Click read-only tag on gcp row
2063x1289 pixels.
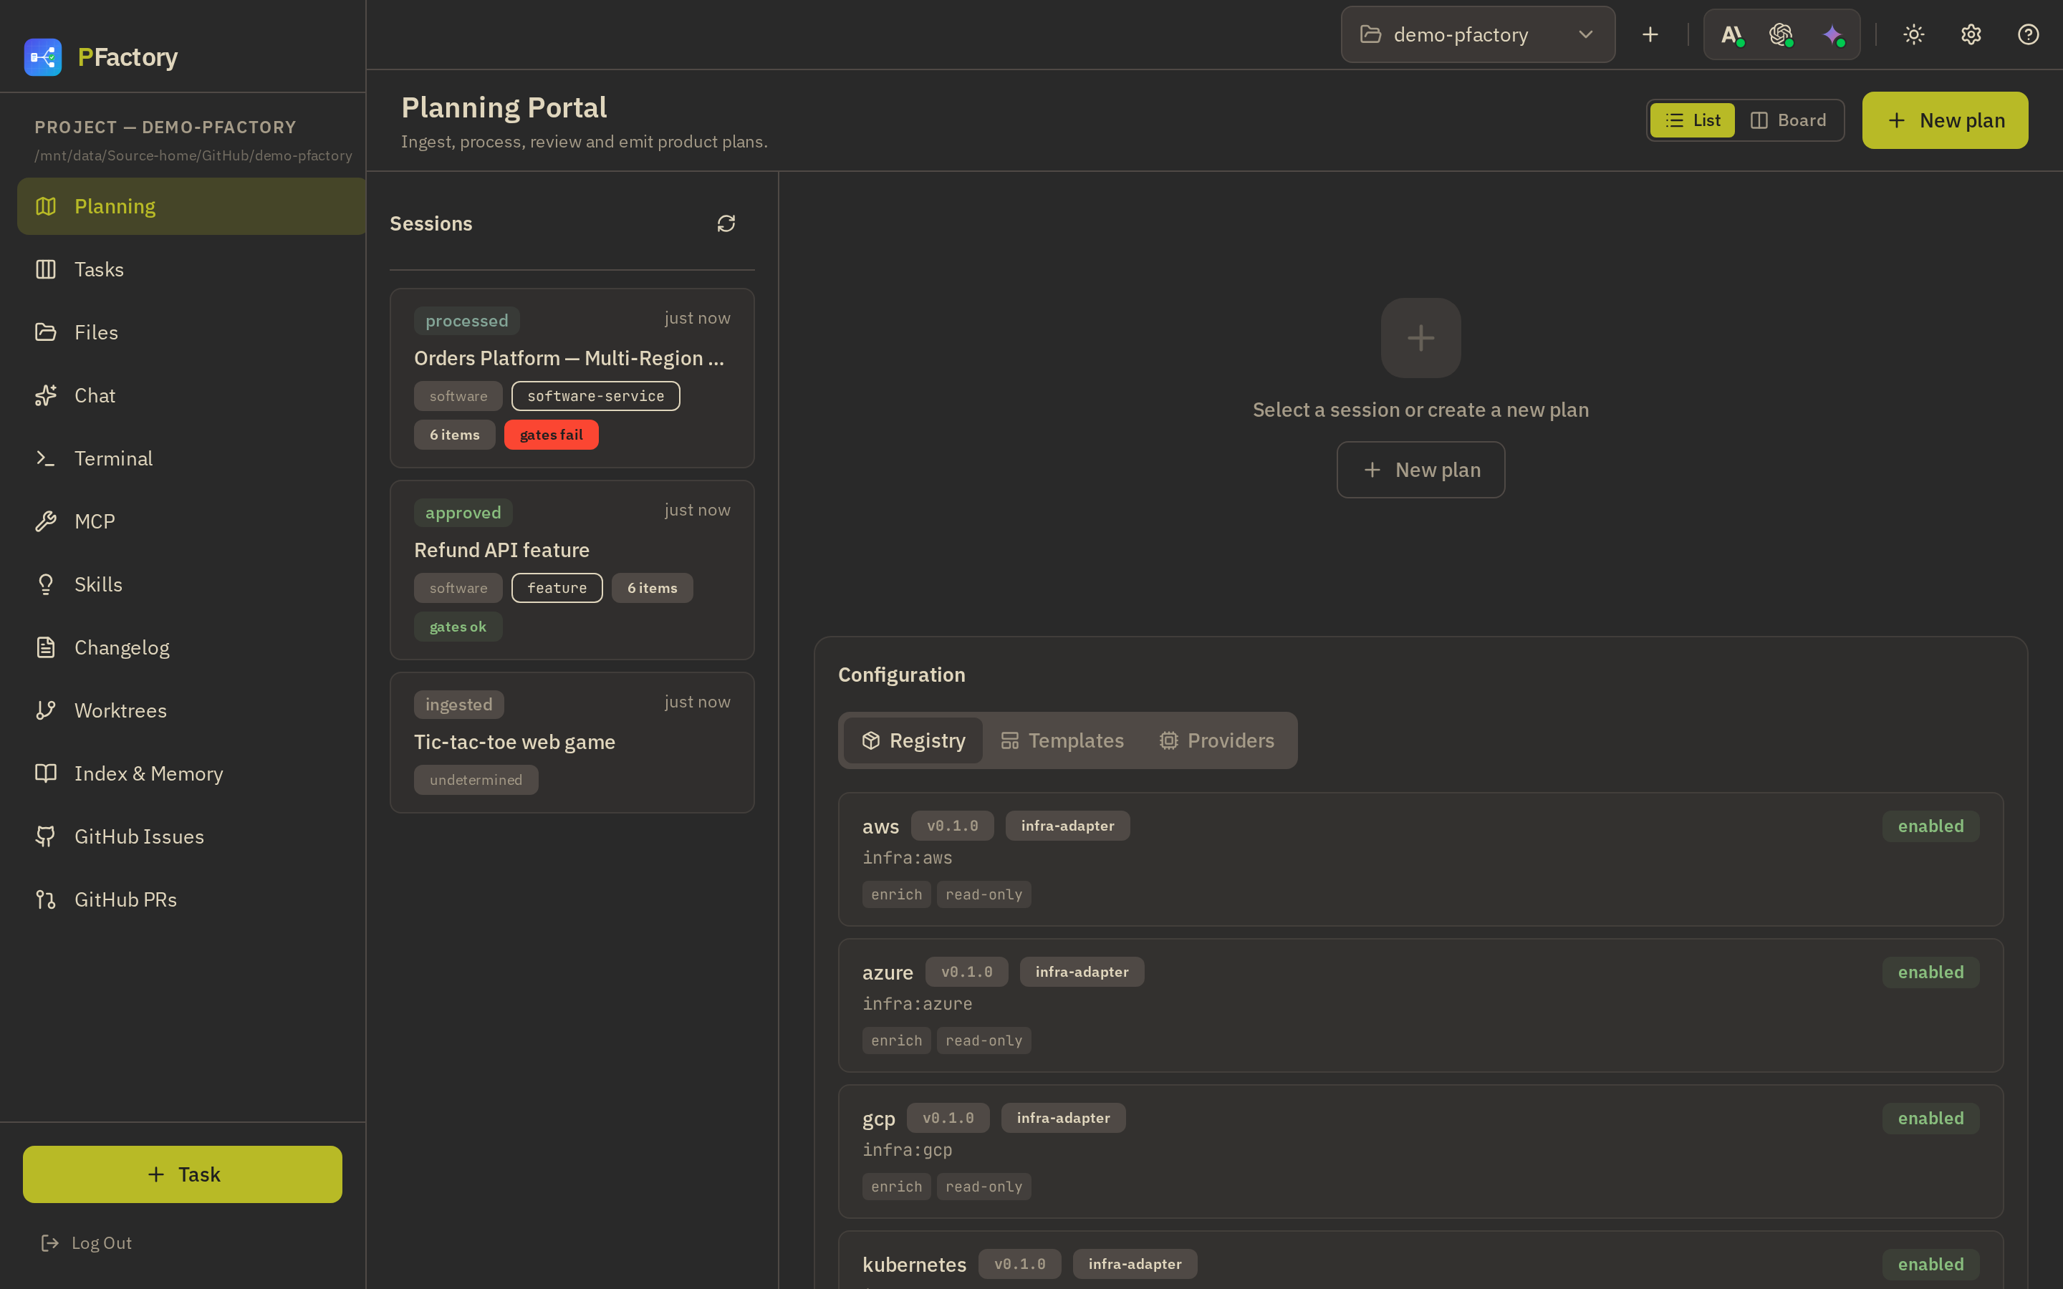pos(984,1186)
